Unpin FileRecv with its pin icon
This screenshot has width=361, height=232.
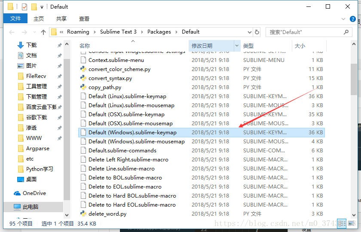click(59, 76)
